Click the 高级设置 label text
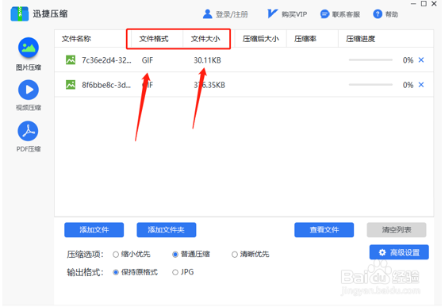Image resolution: width=445 pixels, height=307 pixels. tap(405, 252)
